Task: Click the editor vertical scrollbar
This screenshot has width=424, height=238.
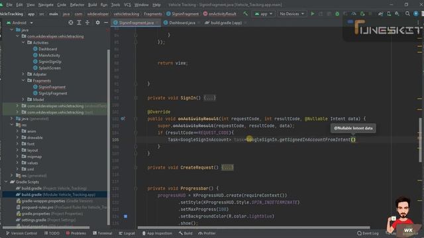Action: point(421,140)
